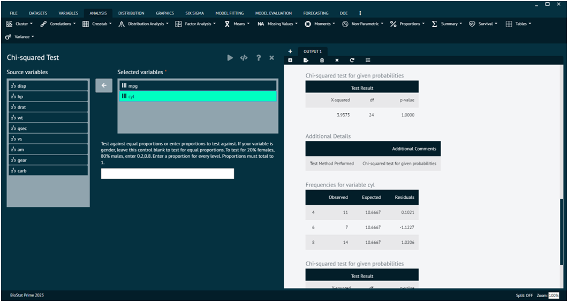Run the Chi-squared Test with play icon

230,58
